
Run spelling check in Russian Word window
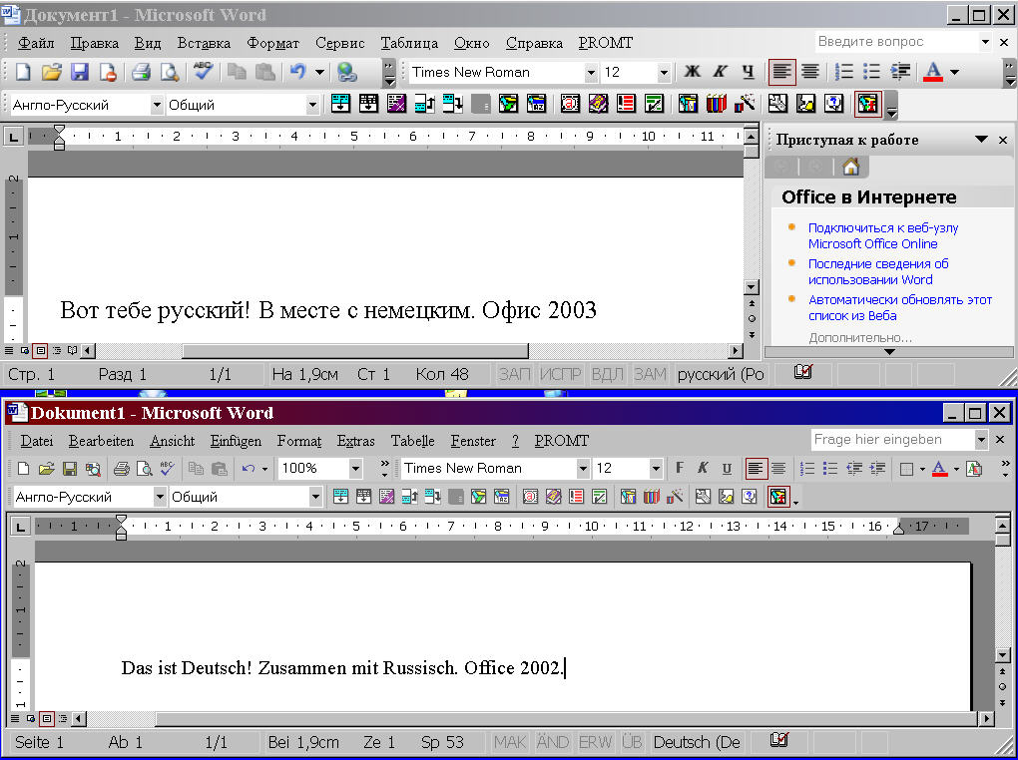click(204, 72)
